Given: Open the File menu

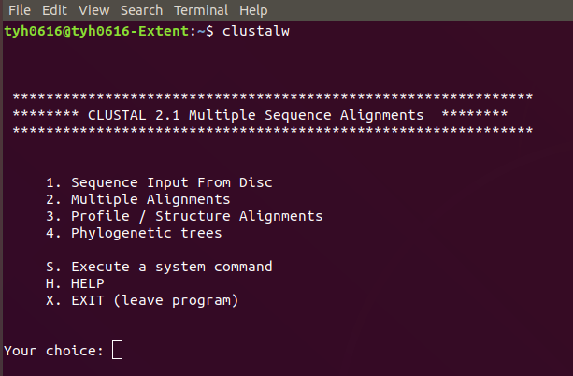Looking at the screenshot, I should tap(20, 10).
